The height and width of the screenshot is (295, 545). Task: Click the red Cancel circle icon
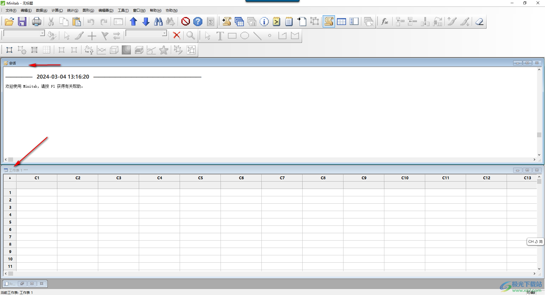186,22
